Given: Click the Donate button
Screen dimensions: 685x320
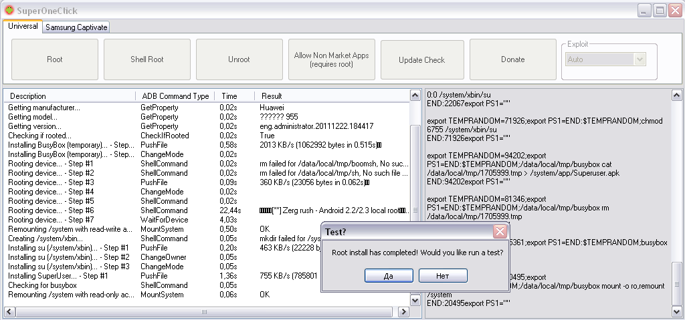Looking at the screenshot, I should [513, 59].
